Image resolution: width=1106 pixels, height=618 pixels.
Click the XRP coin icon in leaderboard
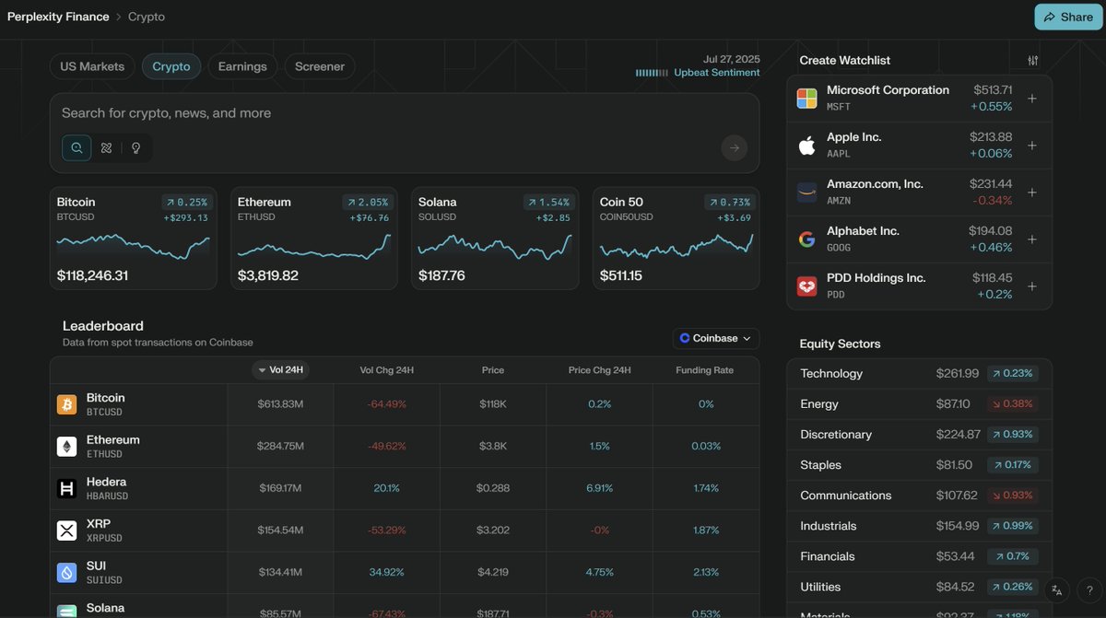[x=66, y=531]
